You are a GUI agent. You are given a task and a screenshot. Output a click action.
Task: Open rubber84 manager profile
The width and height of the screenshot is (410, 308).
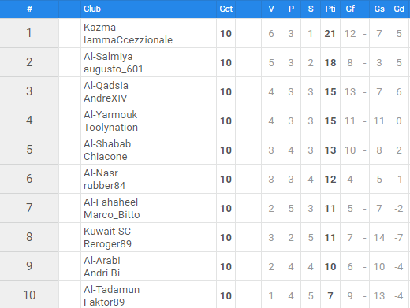(105, 186)
